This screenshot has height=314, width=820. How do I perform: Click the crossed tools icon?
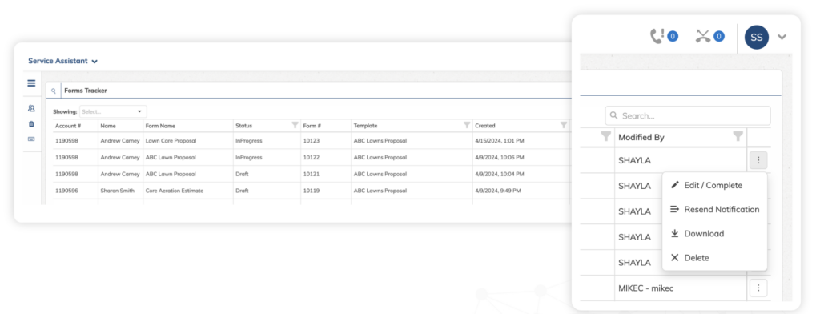pos(703,36)
